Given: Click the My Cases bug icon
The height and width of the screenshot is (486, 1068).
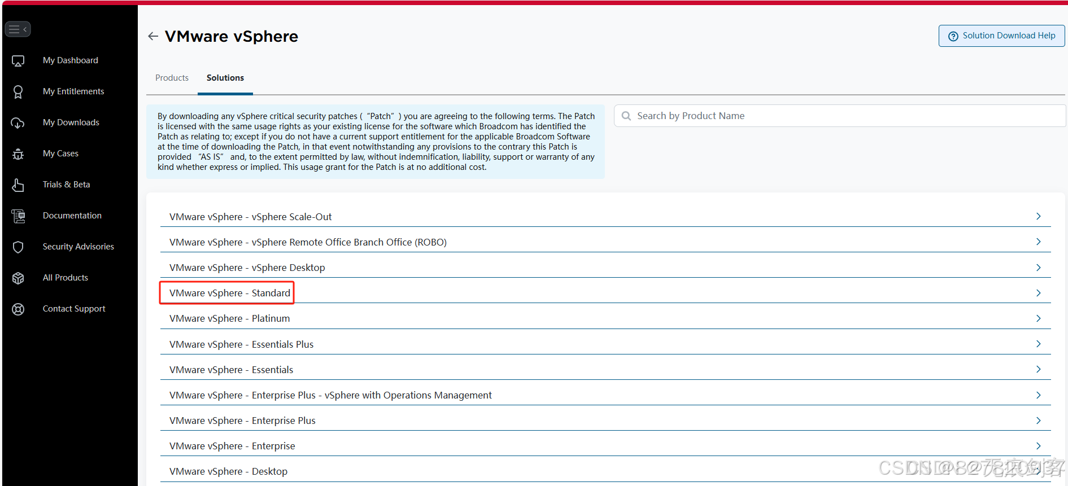Looking at the screenshot, I should pyautogui.click(x=18, y=154).
